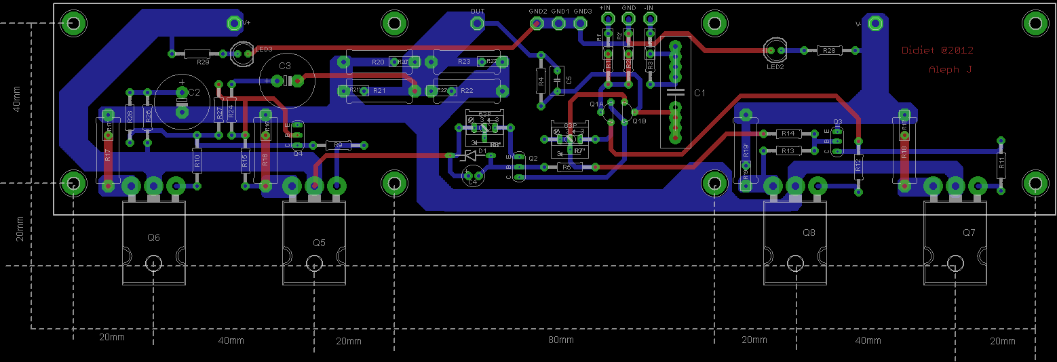Click the Q1B transistor label

tap(640, 121)
